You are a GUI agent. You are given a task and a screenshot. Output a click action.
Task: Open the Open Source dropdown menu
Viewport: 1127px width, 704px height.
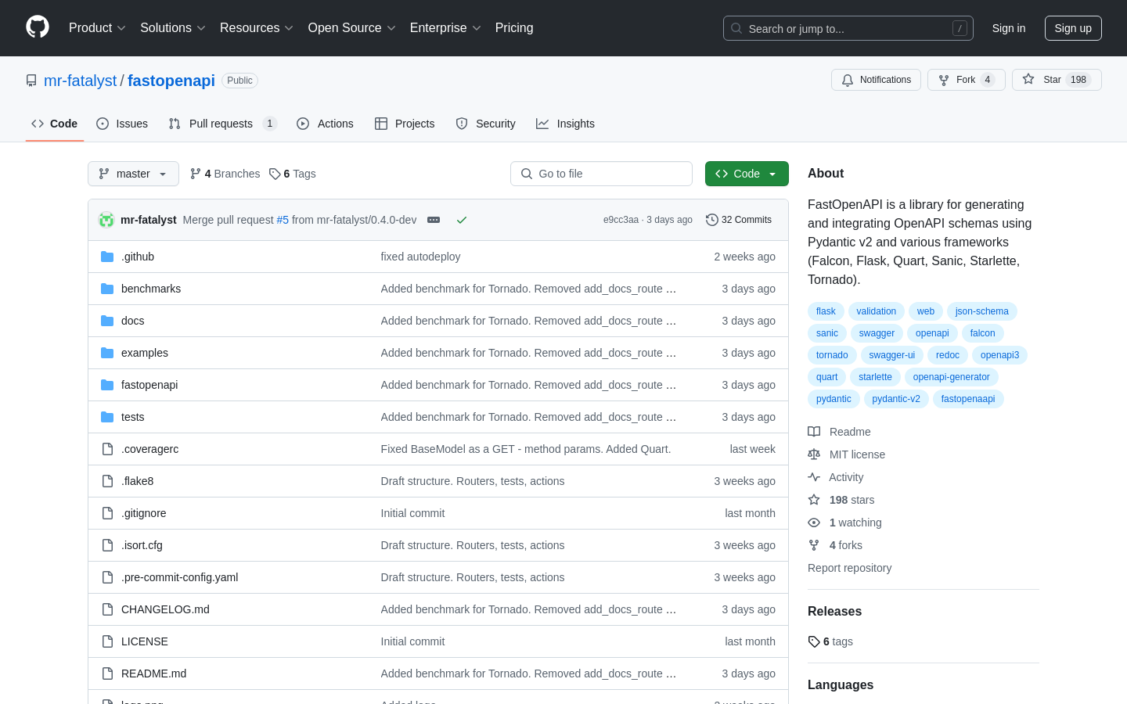pyautogui.click(x=352, y=27)
